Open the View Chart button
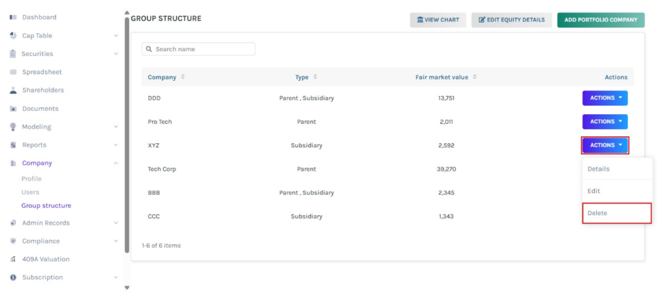This screenshot has width=657, height=296. click(x=438, y=20)
